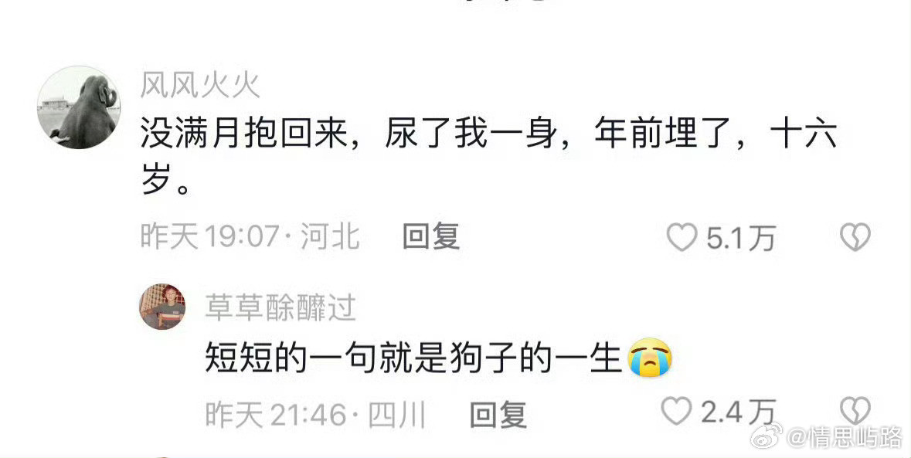Dislike 草草酴醾过's reply with broken heart
911x458 pixels.
click(855, 410)
